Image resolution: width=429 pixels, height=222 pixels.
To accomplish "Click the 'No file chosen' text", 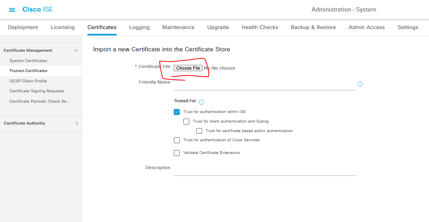I will (x=219, y=68).
